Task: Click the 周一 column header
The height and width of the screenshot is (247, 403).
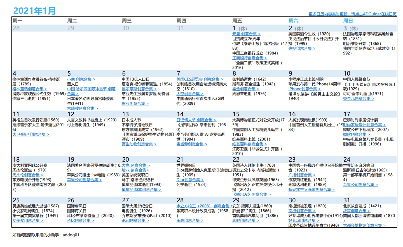Action: tap(17, 21)
